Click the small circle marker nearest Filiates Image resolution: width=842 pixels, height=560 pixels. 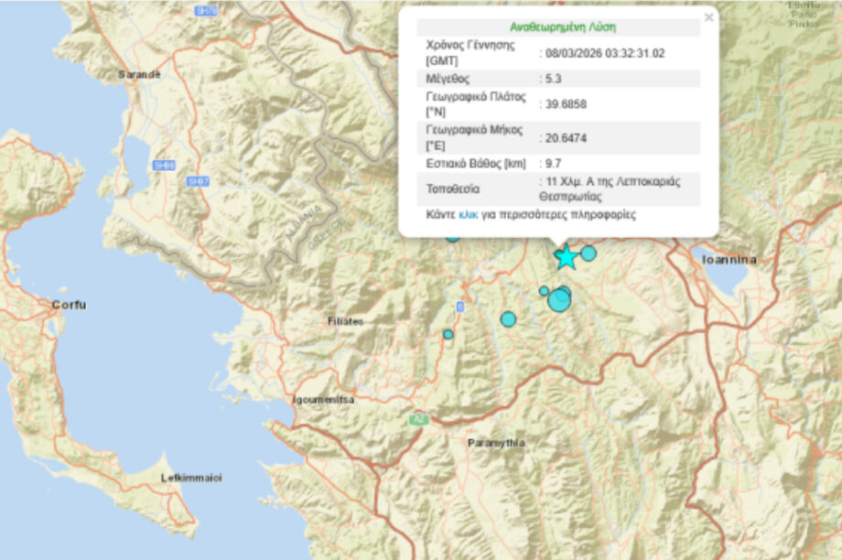click(448, 334)
